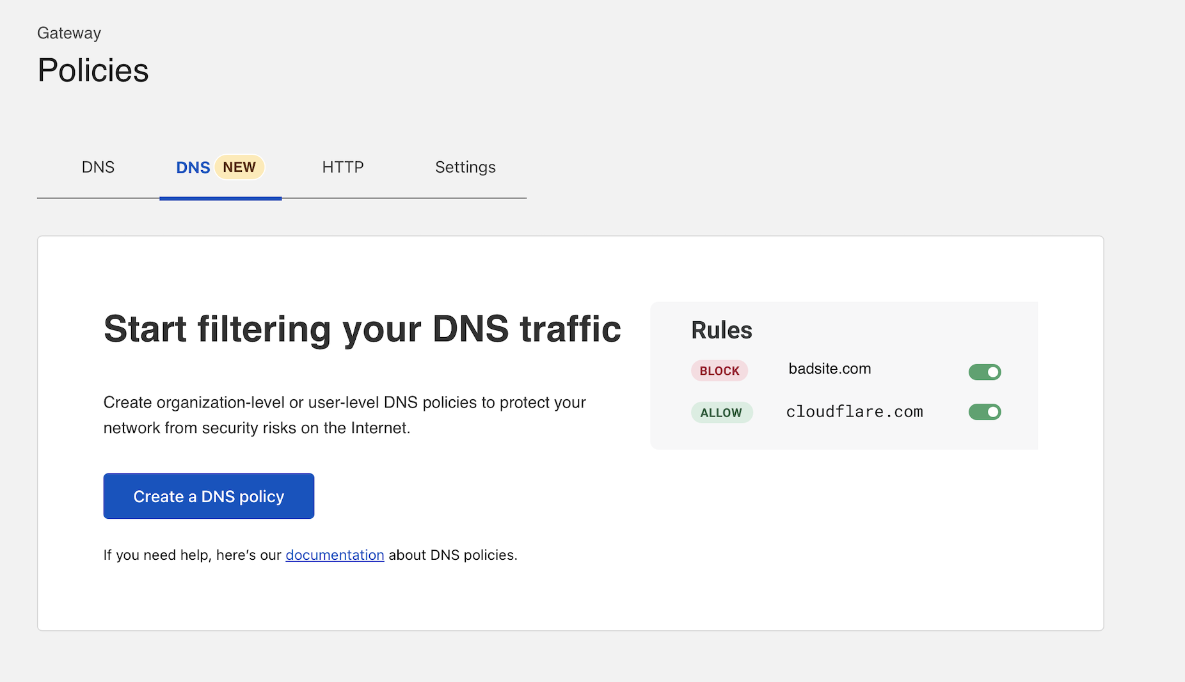Click the 'about DNS policies' text after link
The image size is (1185, 682).
click(x=453, y=555)
